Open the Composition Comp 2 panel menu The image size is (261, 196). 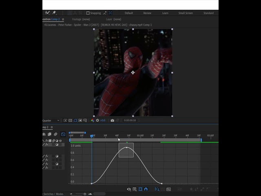click(x=63, y=19)
